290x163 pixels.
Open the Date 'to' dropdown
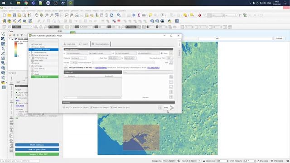click(x=130, y=58)
